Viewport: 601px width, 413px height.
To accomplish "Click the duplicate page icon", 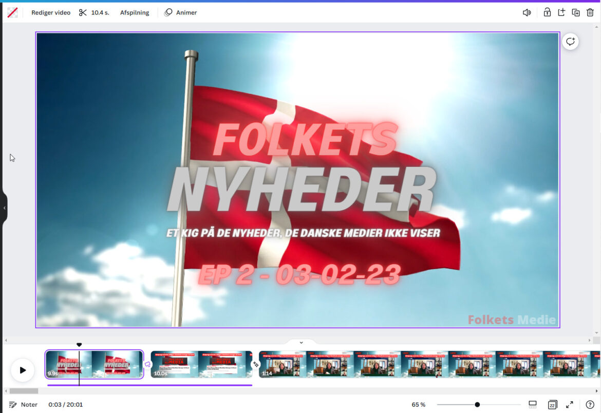I will click(576, 13).
